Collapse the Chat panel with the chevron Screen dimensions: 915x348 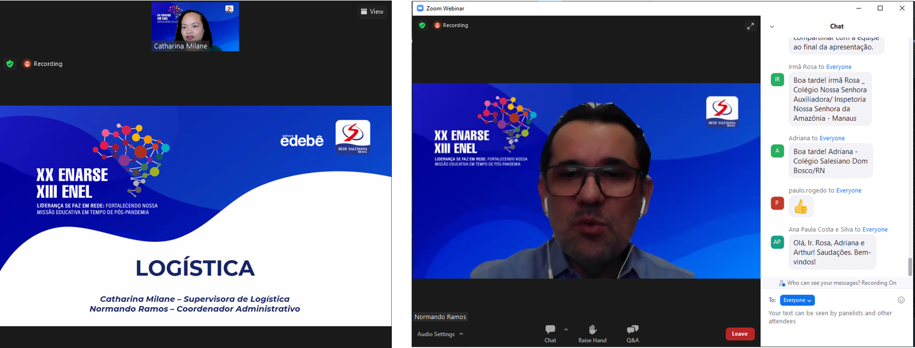pyautogui.click(x=772, y=26)
